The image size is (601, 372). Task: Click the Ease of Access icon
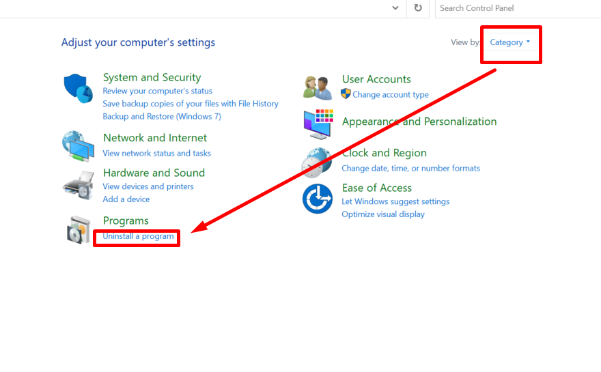tap(318, 199)
